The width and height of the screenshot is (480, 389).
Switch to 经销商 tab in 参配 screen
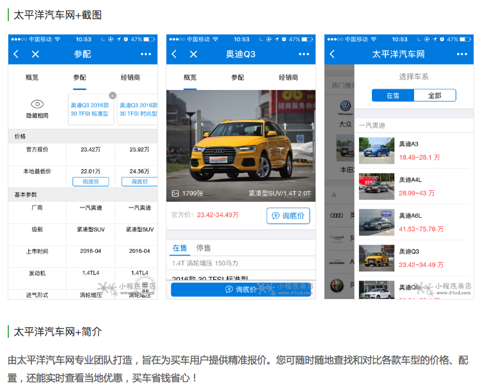click(131, 77)
